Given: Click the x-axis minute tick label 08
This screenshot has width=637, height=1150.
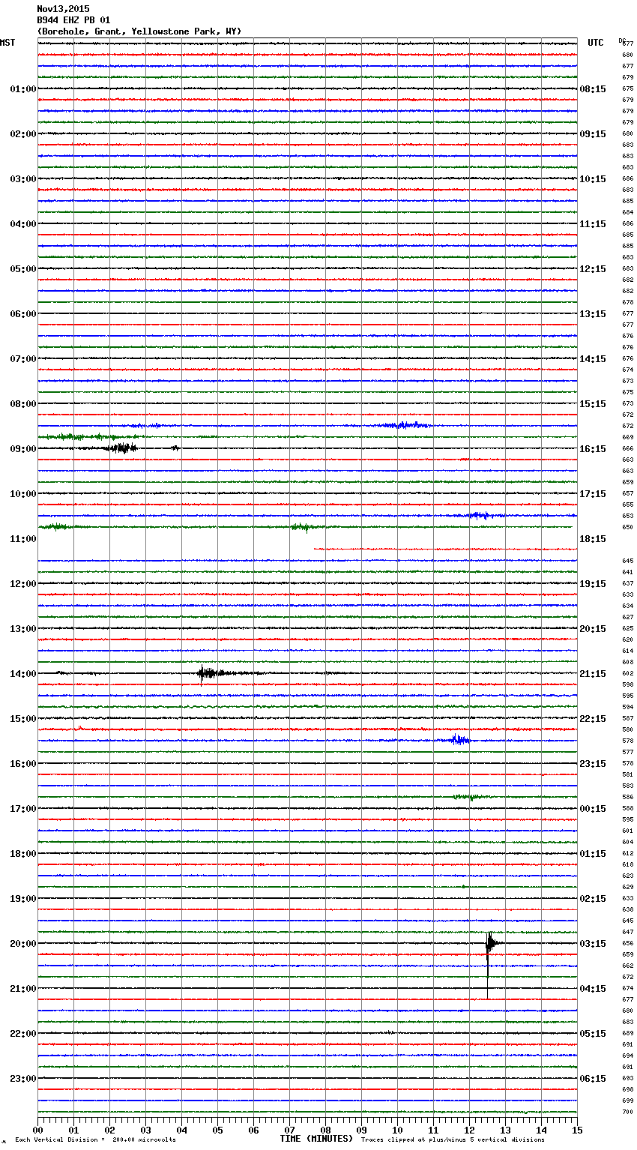Looking at the screenshot, I should tap(325, 1131).
